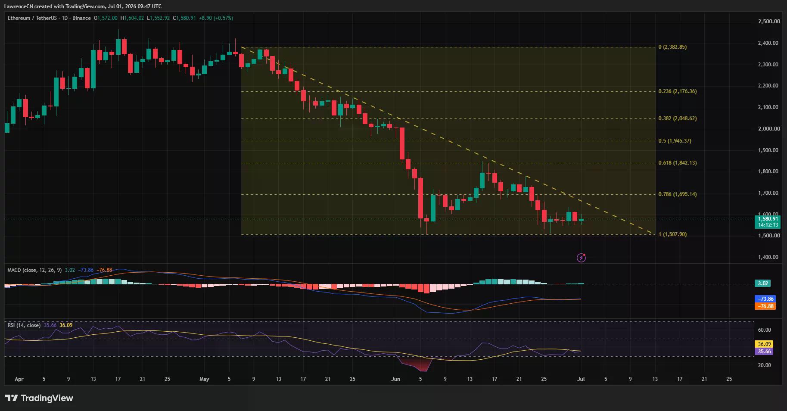Viewport: 787px width, 411px height.
Task: Click the close value C1,580.91 in legend
Action: click(x=184, y=18)
